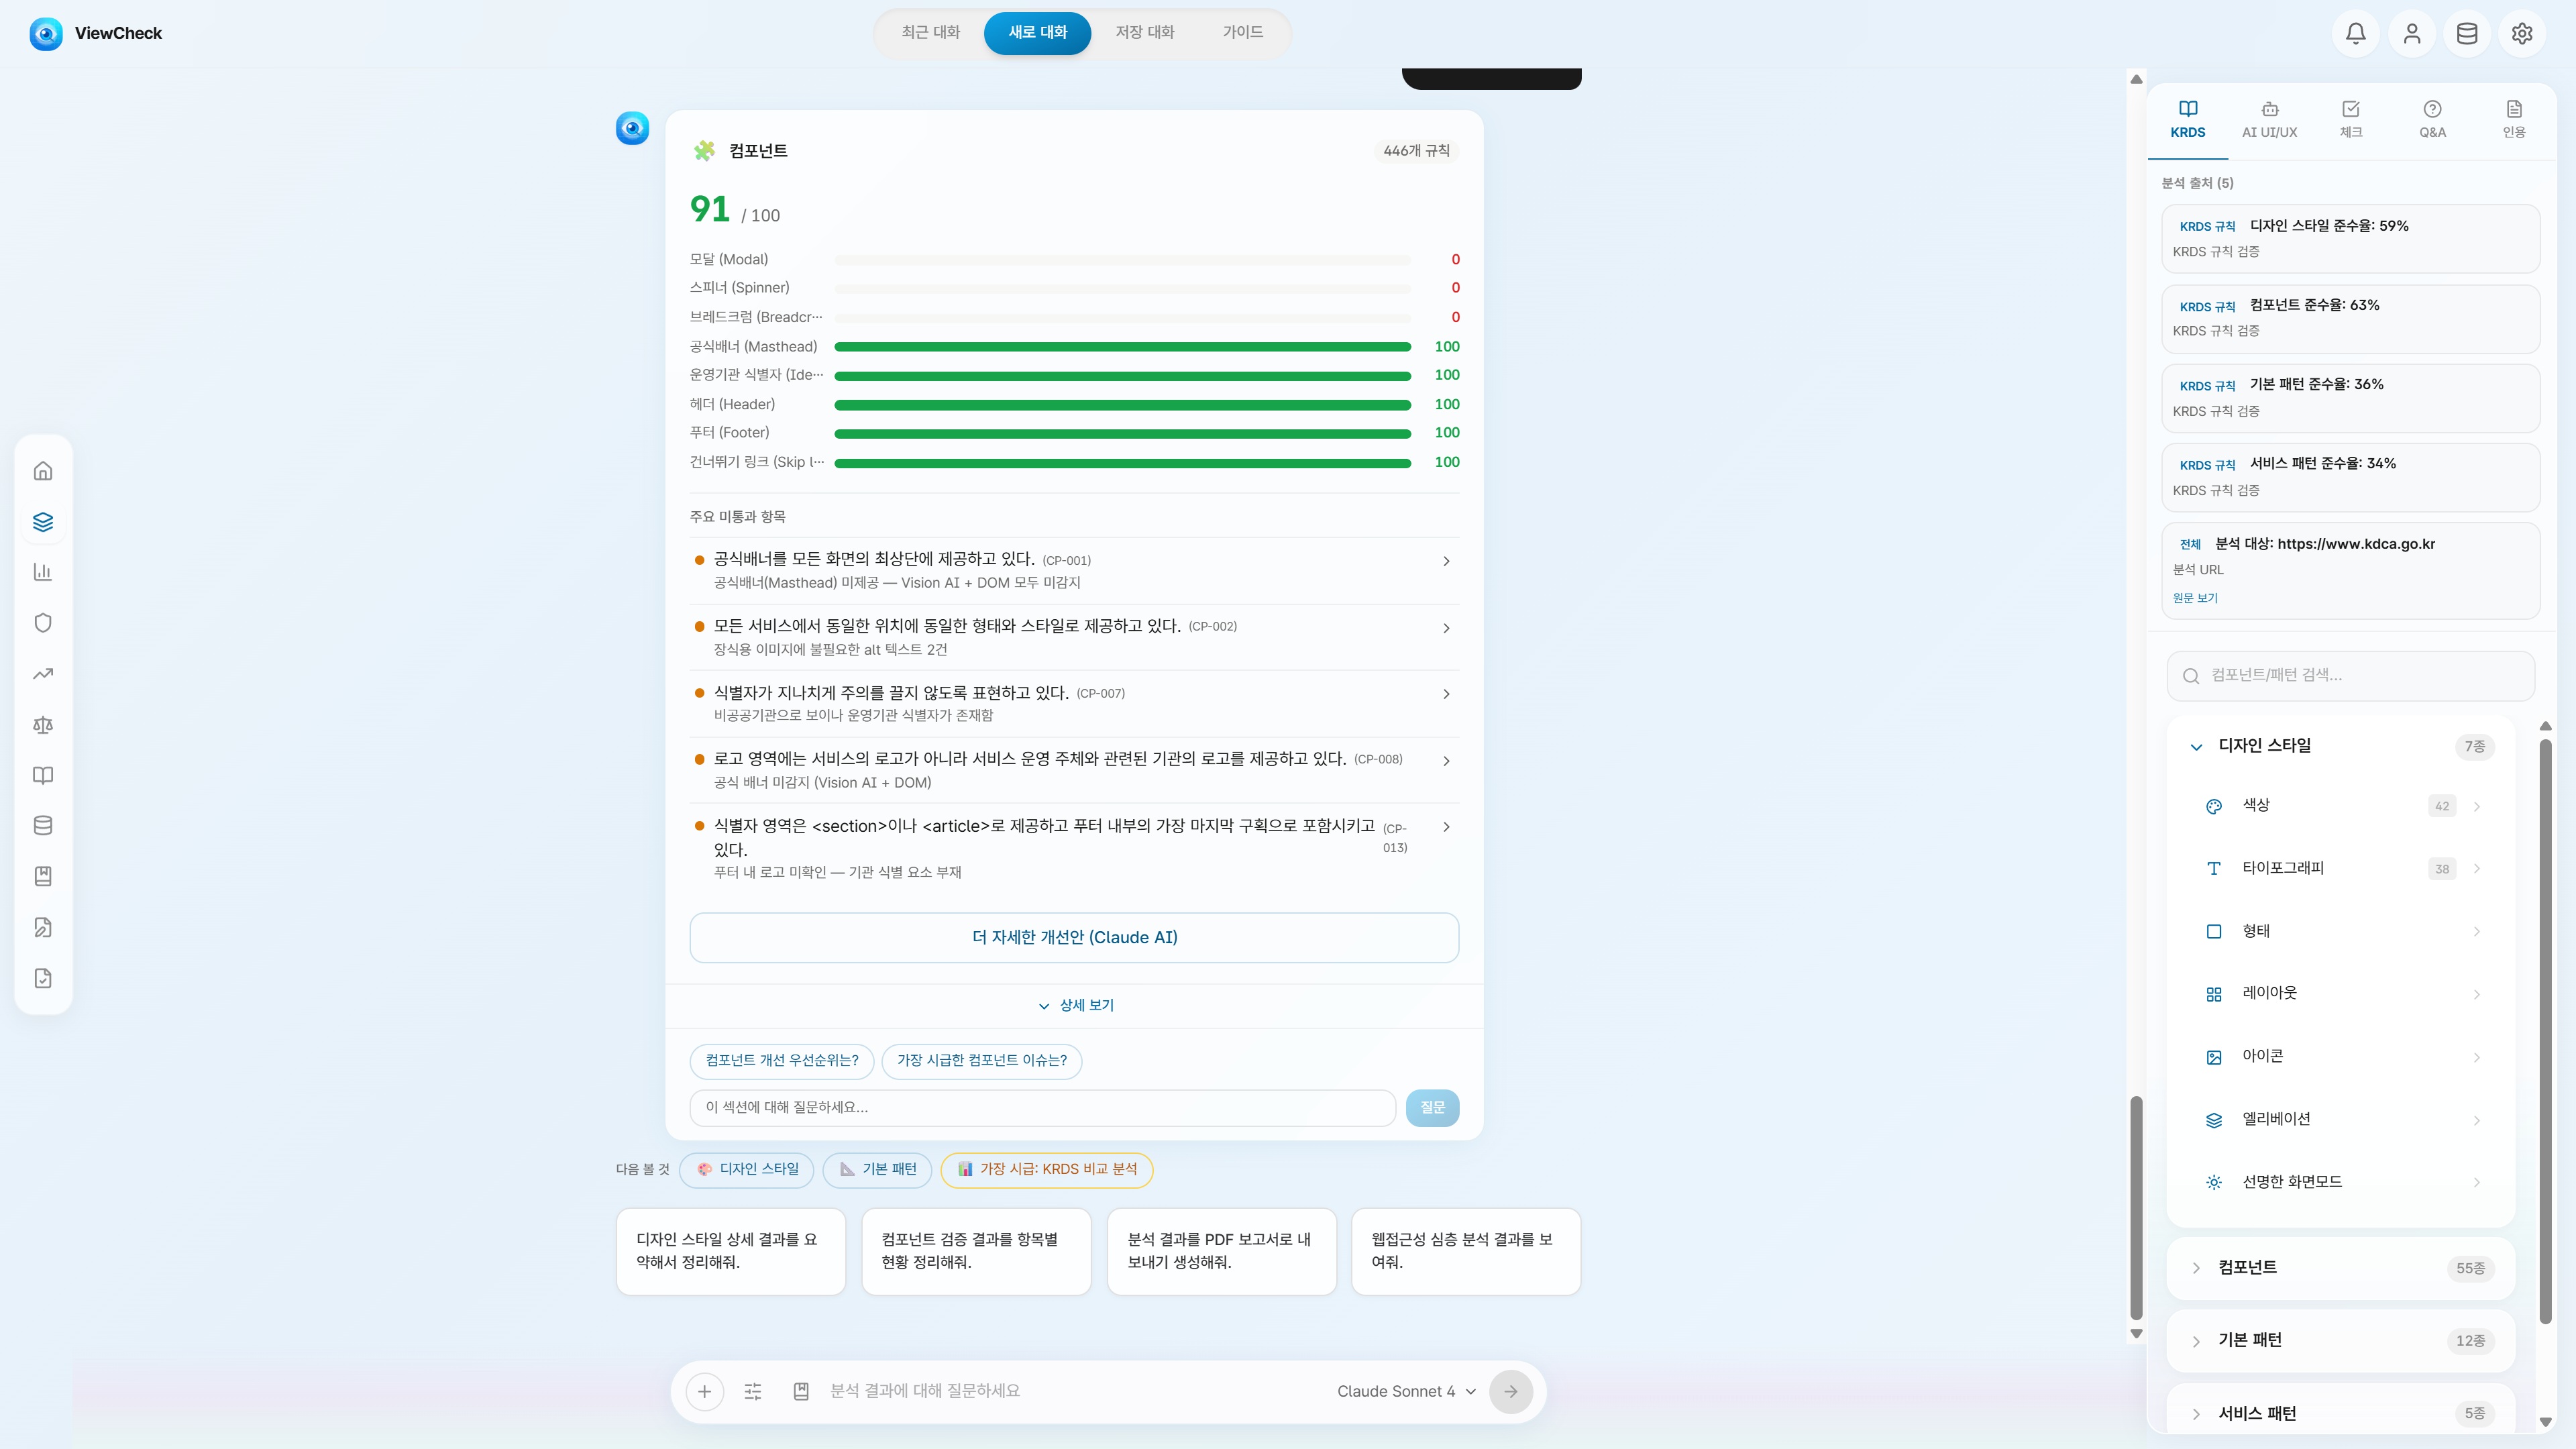
Task: Expand the CP-001 failed item chevron
Action: click(x=1446, y=561)
